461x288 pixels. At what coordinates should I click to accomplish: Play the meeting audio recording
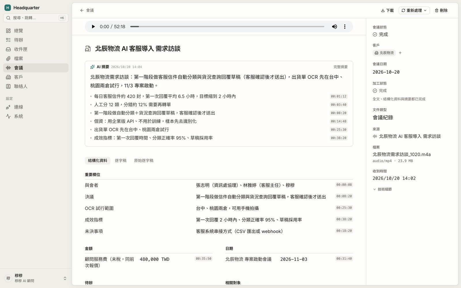[93, 26]
